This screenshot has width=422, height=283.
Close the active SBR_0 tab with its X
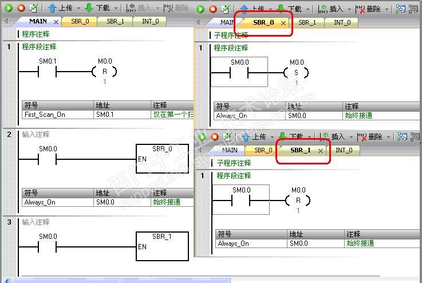coord(283,23)
